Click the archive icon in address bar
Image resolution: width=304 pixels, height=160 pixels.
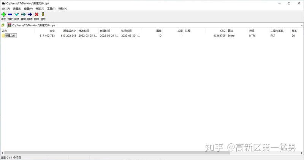(10, 25)
